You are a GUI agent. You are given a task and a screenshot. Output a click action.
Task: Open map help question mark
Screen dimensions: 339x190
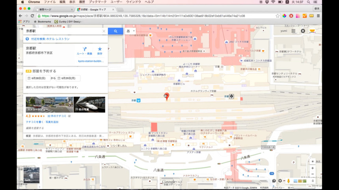point(274,181)
